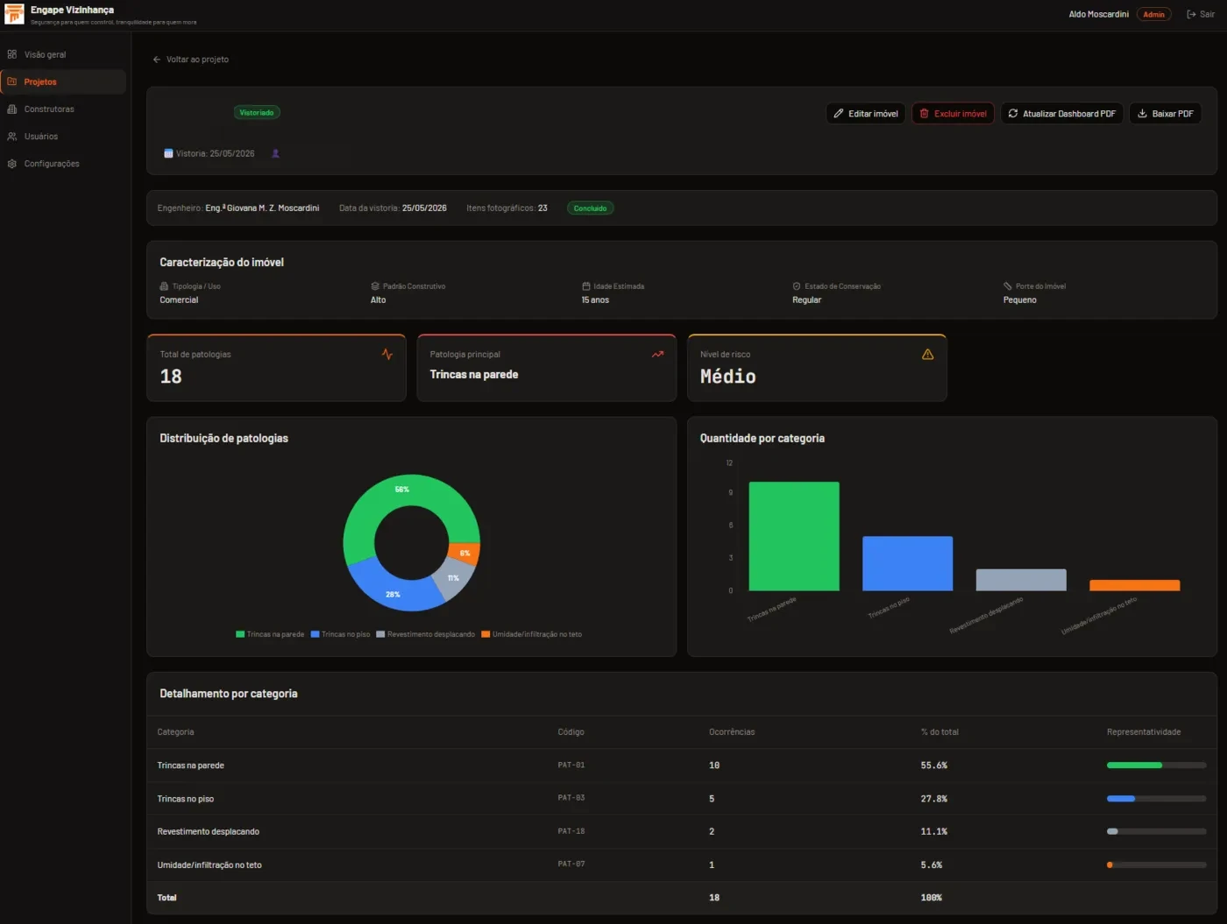Click the trend icon on Patologia principal card
This screenshot has width=1227, height=924.
(657, 355)
